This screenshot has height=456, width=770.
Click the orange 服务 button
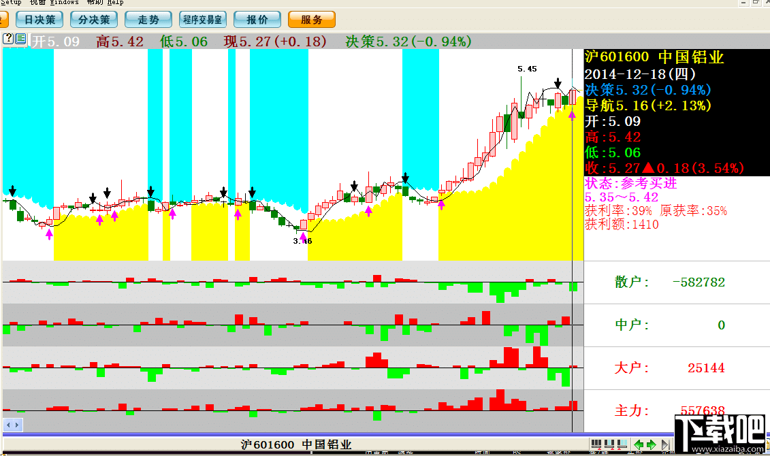pyautogui.click(x=312, y=20)
